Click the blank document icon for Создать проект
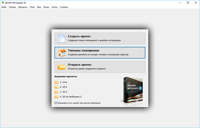Image resolution: width=200 pixels, height=128 pixels. 62,38
